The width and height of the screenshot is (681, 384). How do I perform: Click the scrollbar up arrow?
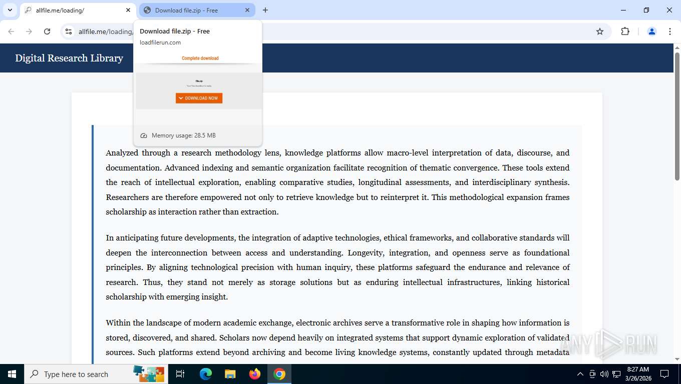677,47
